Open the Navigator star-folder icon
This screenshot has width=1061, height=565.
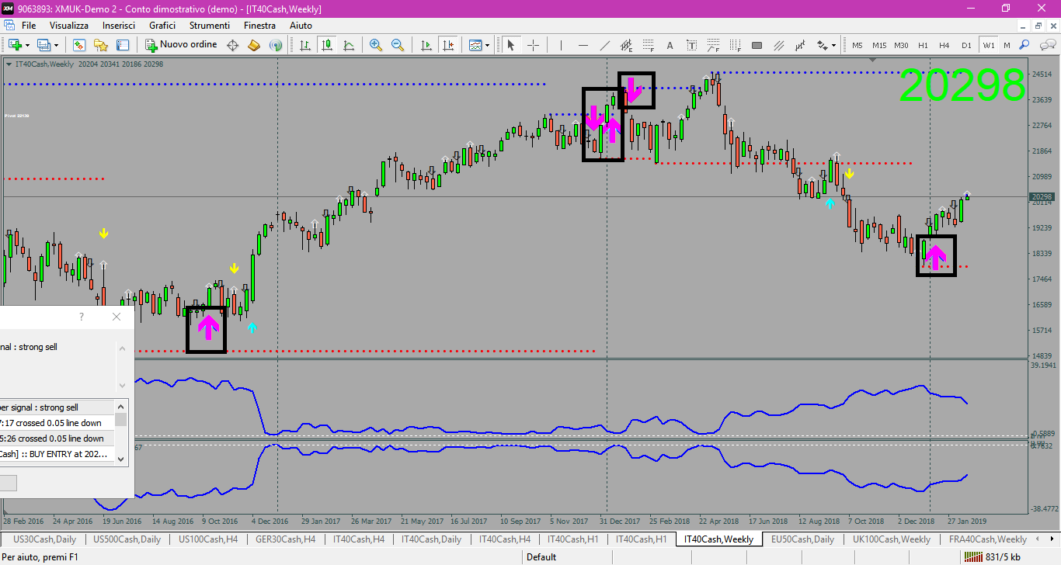click(101, 45)
